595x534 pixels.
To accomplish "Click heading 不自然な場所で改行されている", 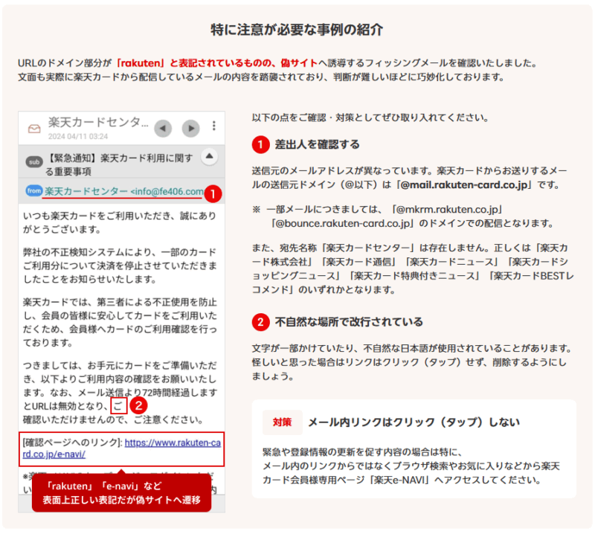I will tap(349, 322).
